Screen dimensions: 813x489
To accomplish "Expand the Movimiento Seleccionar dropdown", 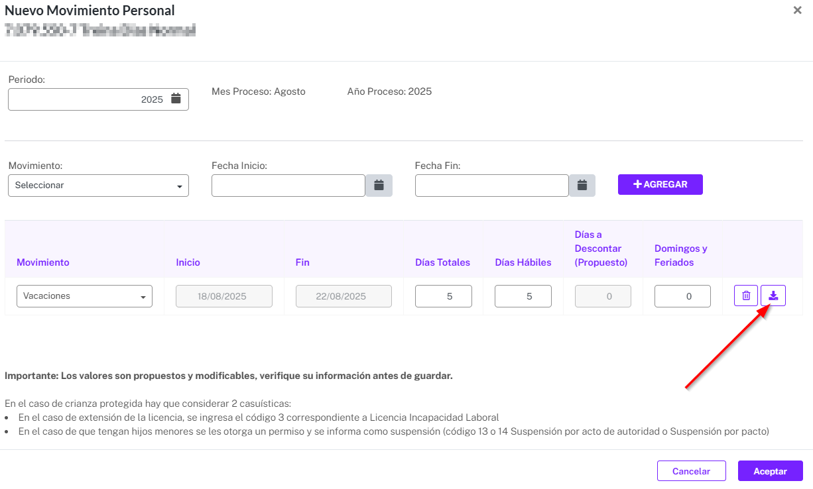I will tap(98, 186).
